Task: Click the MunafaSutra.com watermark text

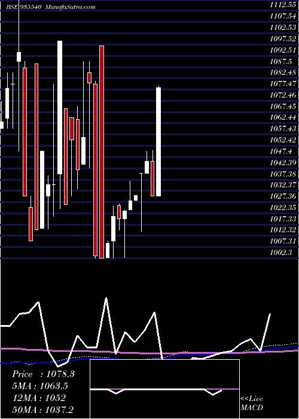Action: click(70, 7)
